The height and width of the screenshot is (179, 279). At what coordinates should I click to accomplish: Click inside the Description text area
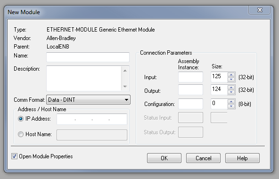(x=83, y=79)
